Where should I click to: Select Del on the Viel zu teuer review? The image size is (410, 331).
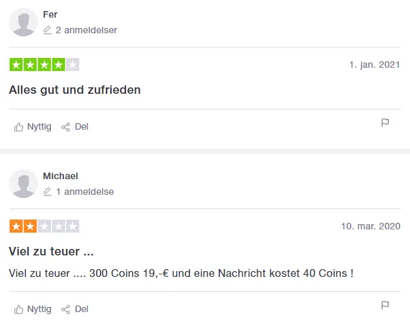click(75, 309)
